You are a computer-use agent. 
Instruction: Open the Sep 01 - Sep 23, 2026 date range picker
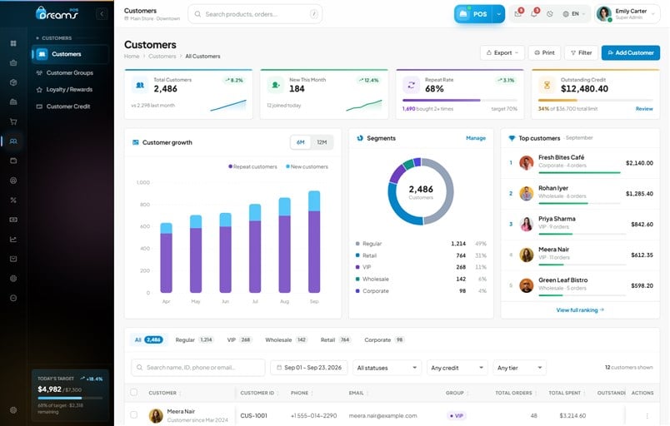click(x=308, y=368)
